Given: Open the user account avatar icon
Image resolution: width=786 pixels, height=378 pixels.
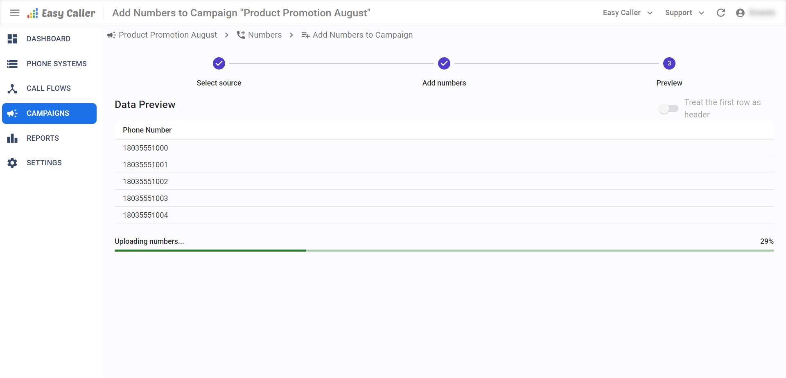Looking at the screenshot, I should pos(740,13).
